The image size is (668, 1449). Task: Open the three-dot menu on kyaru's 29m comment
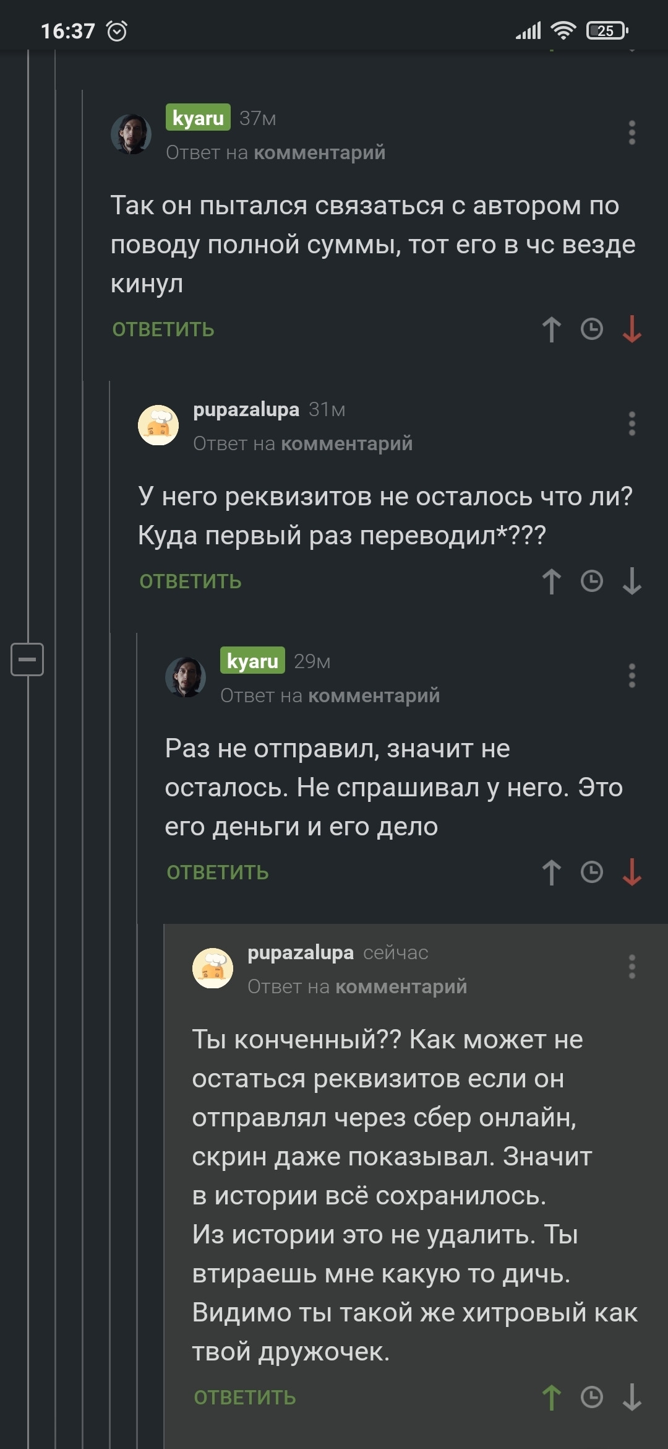pyautogui.click(x=632, y=676)
